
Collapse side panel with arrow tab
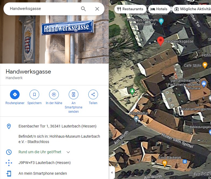pyautogui.click(x=112, y=172)
